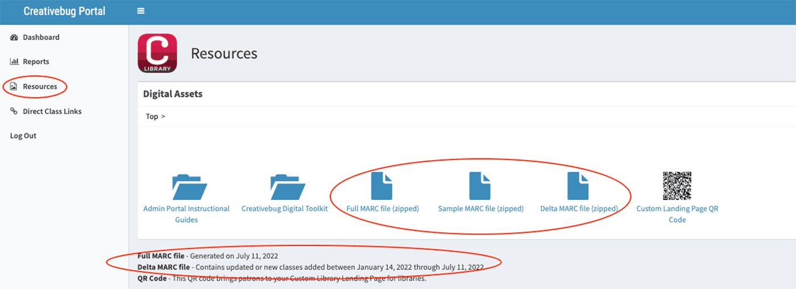The width and height of the screenshot is (796, 289).
Task: Download Sample MARC file (zipped) link
Action: tap(481, 209)
